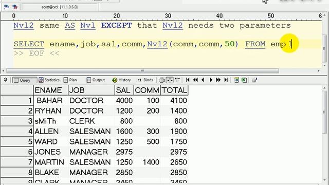Click the column layout icon before navigation arrows

pos(177,80)
